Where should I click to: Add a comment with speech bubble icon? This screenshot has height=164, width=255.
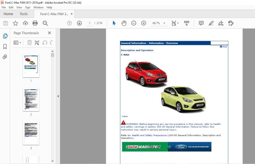tap(201, 23)
